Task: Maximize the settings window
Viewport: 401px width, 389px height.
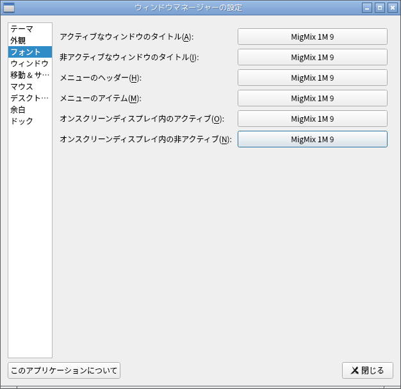Action: coord(380,8)
